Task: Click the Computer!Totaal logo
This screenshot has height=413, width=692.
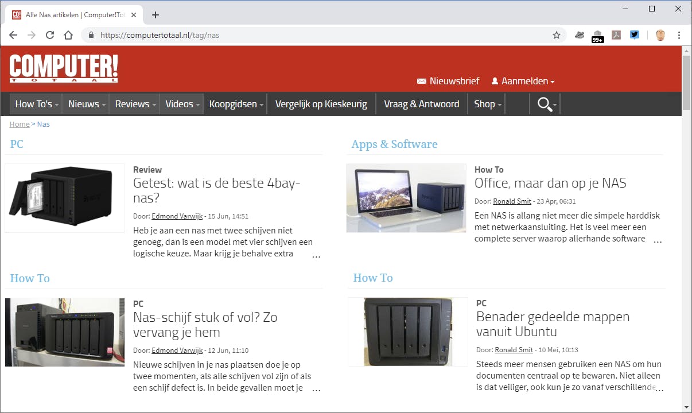Action: click(64, 68)
